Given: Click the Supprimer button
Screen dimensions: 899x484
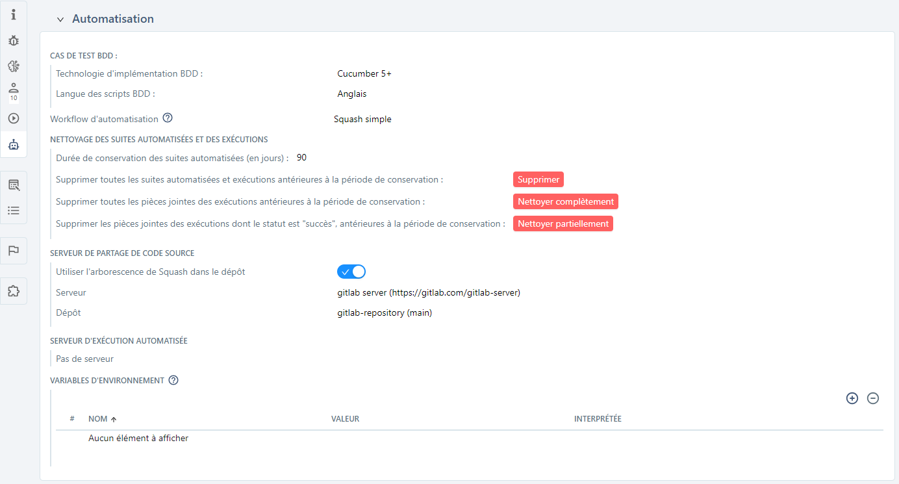Looking at the screenshot, I should tap(538, 179).
